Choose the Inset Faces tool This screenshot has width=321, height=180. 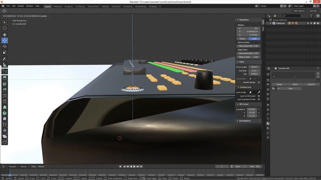(5, 84)
